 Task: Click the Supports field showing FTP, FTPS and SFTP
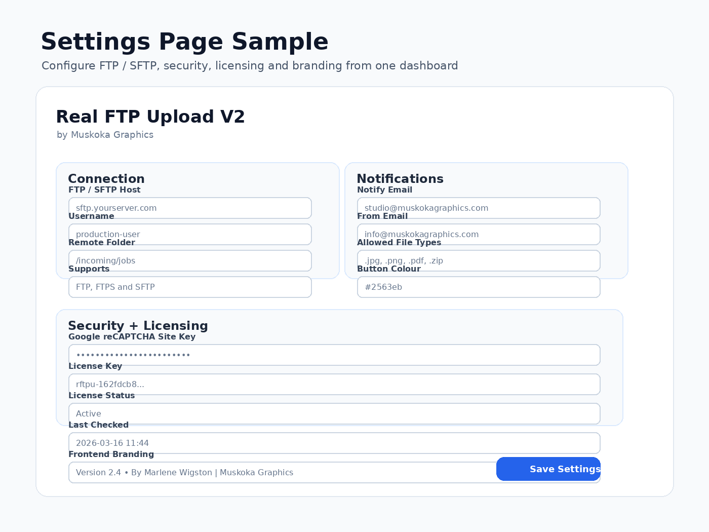[190, 287]
